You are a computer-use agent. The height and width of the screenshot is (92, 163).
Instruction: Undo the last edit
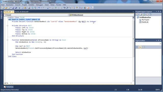pyautogui.click(x=39, y=8)
